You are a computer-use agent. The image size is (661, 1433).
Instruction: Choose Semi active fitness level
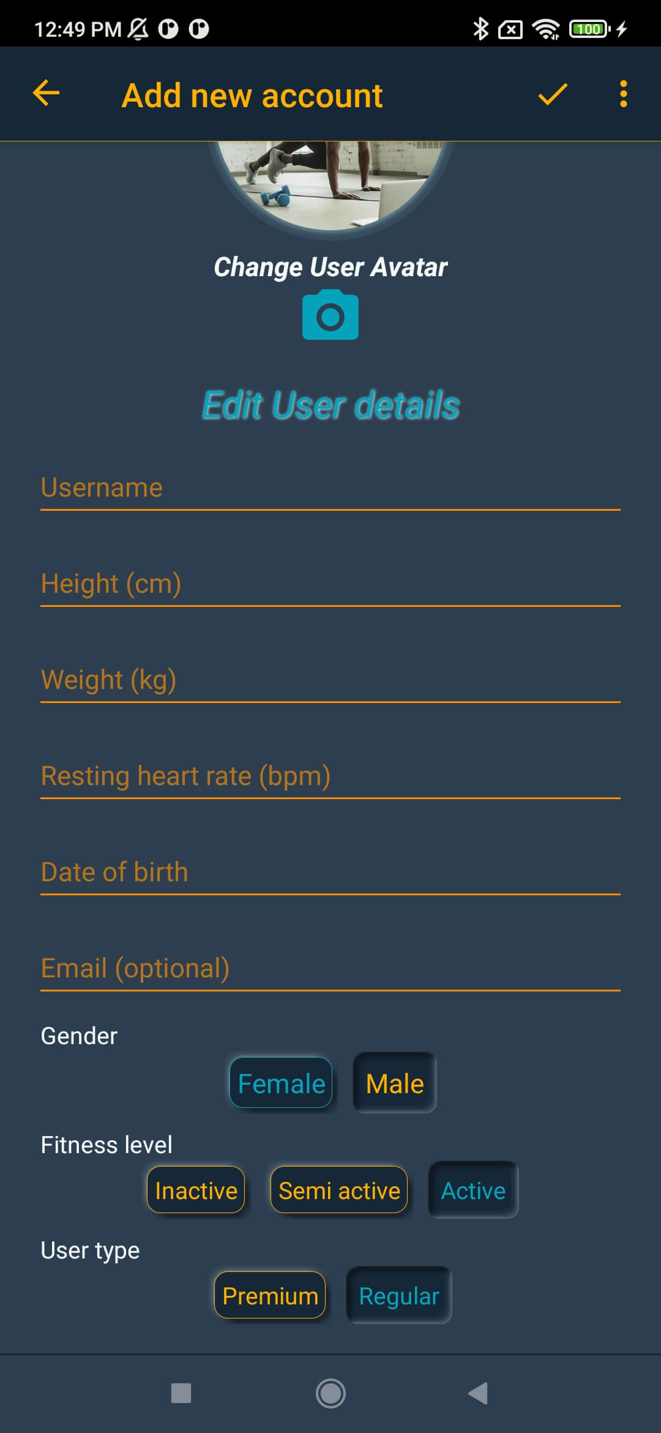point(339,1190)
